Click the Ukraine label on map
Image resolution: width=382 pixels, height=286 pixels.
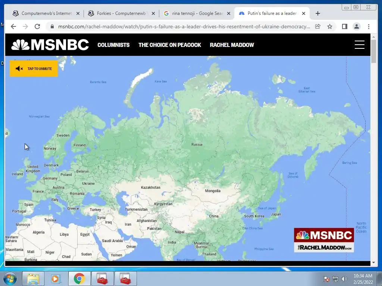coord(88,183)
